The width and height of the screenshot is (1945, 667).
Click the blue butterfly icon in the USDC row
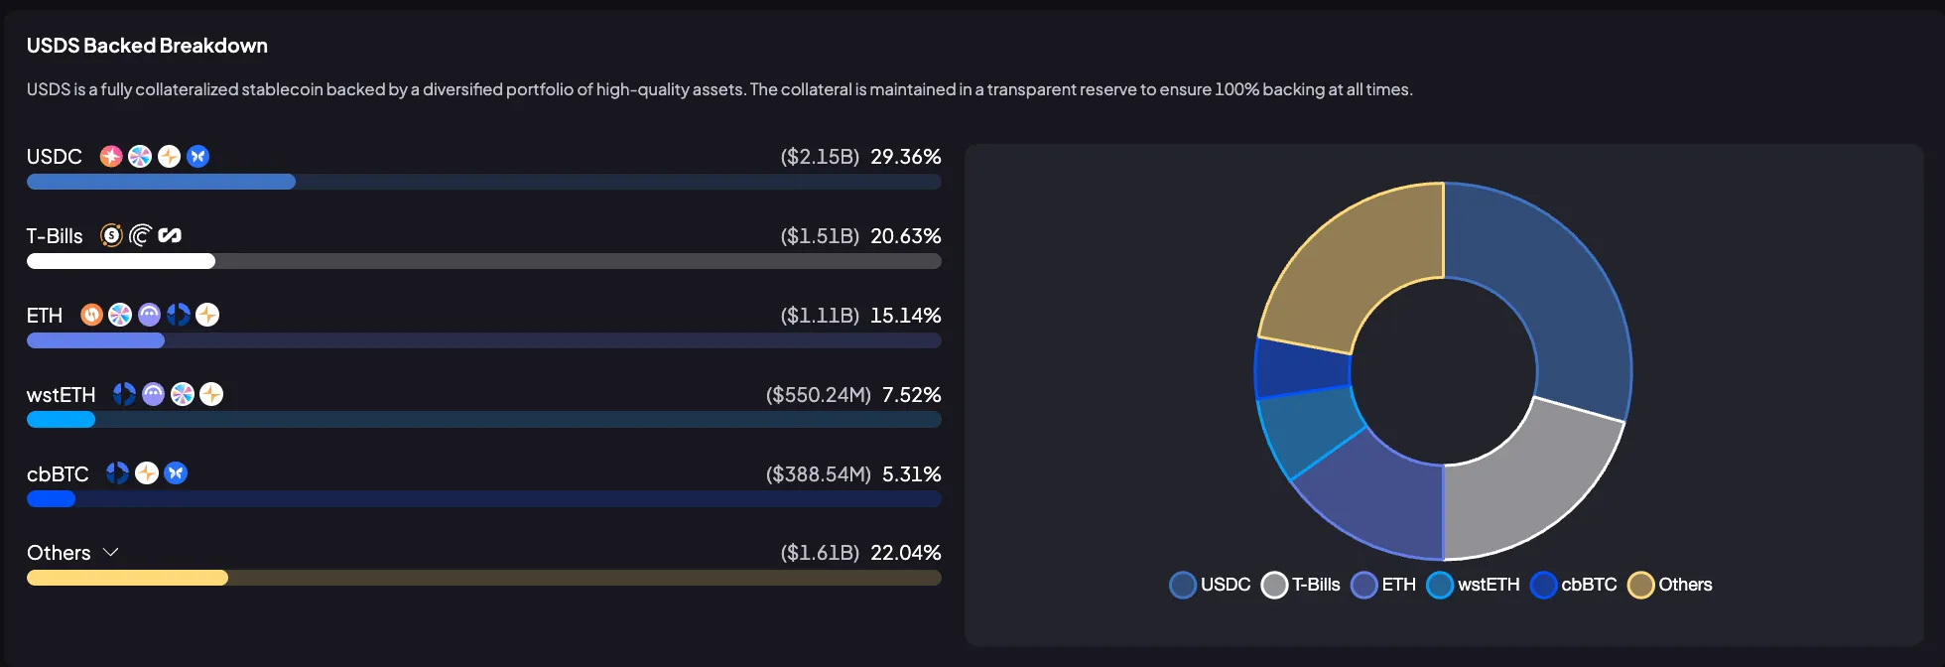point(198,157)
